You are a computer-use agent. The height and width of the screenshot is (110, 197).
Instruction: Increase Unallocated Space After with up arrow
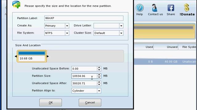99,82
